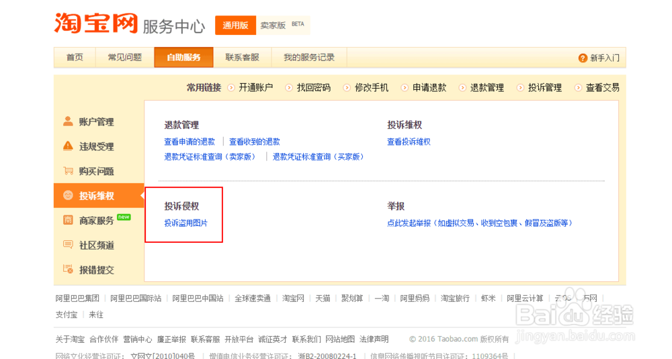Click 投诉盗用图片 link
Image resolution: width=672 pixels, height=359 pixels.
point(186,223)
